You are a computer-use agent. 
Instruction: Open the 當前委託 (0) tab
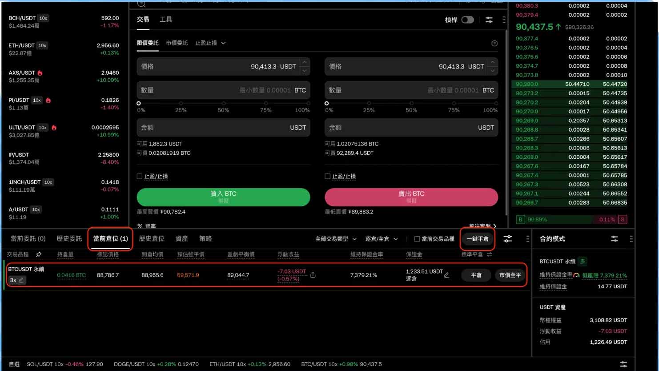pos(28,239)
